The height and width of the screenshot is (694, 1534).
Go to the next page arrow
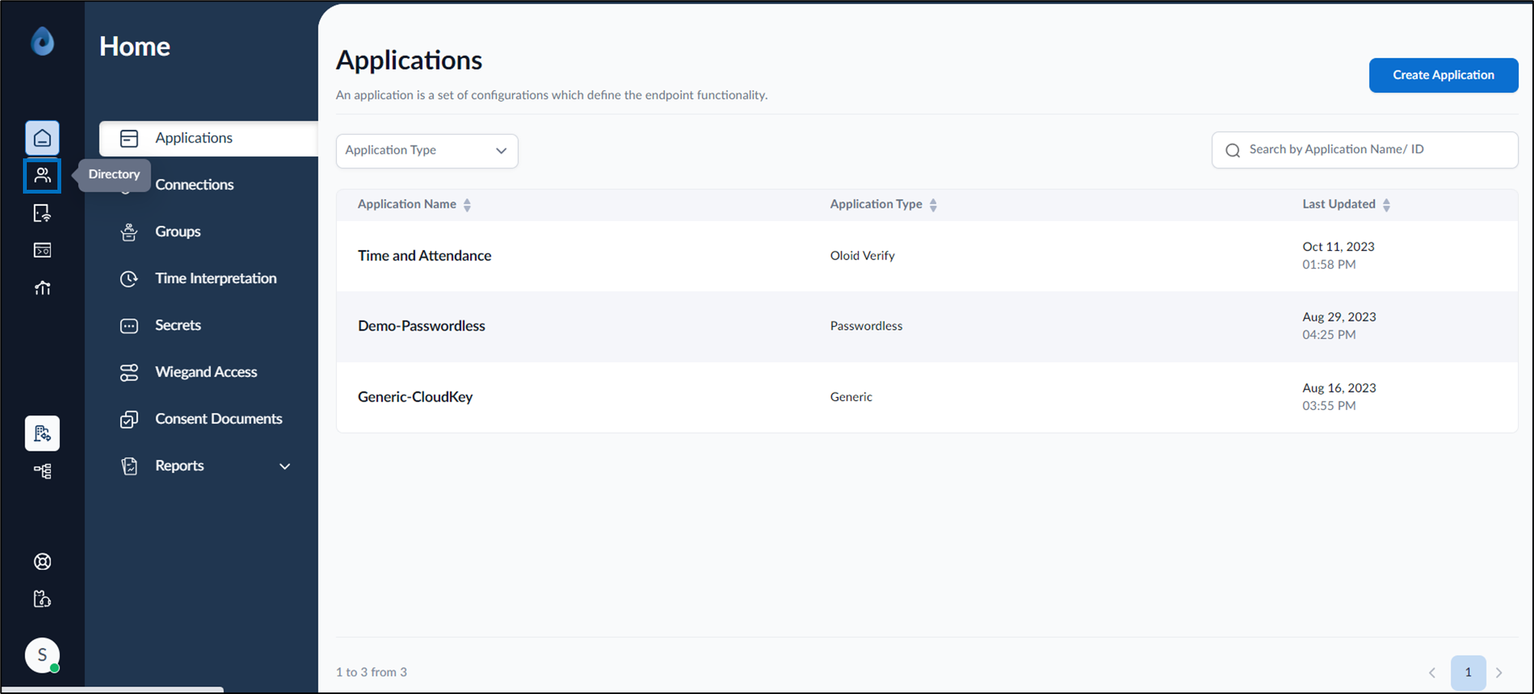[x=1499, y=673]
